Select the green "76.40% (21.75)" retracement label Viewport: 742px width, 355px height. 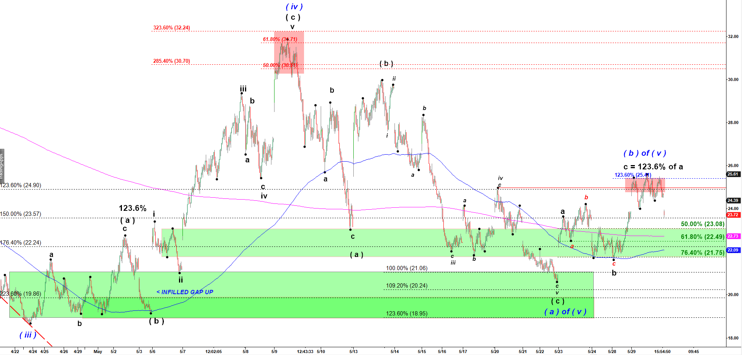pyautogui.click(x=703, y=253)
